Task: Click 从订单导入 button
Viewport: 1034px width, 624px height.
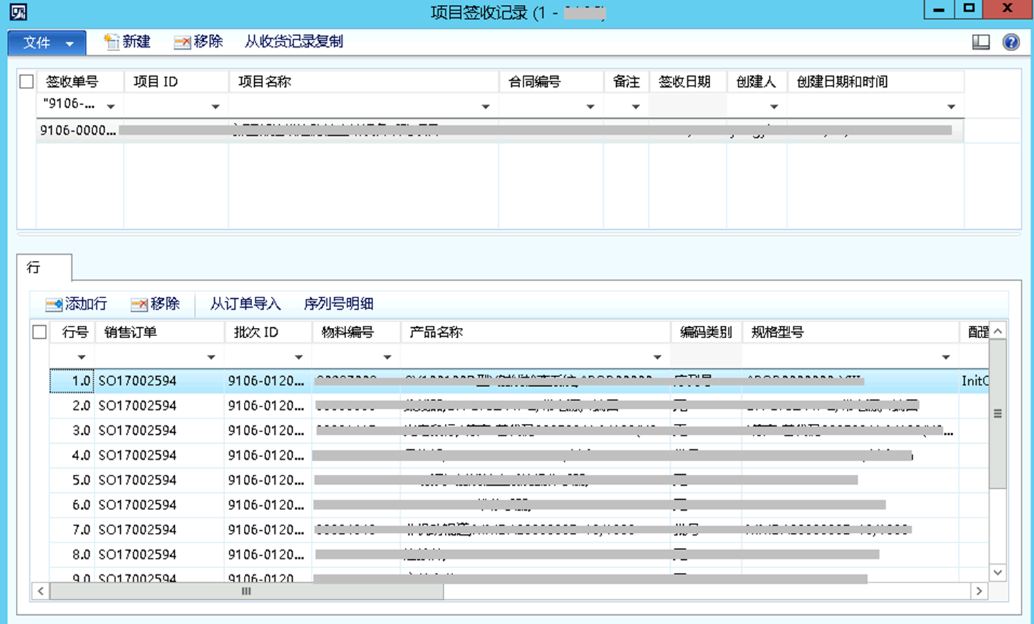Action: pyautogui.click(x=245, y=304)
